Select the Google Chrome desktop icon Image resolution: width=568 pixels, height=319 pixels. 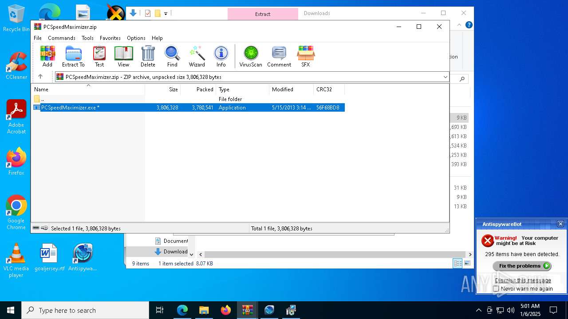coord(16,213)
